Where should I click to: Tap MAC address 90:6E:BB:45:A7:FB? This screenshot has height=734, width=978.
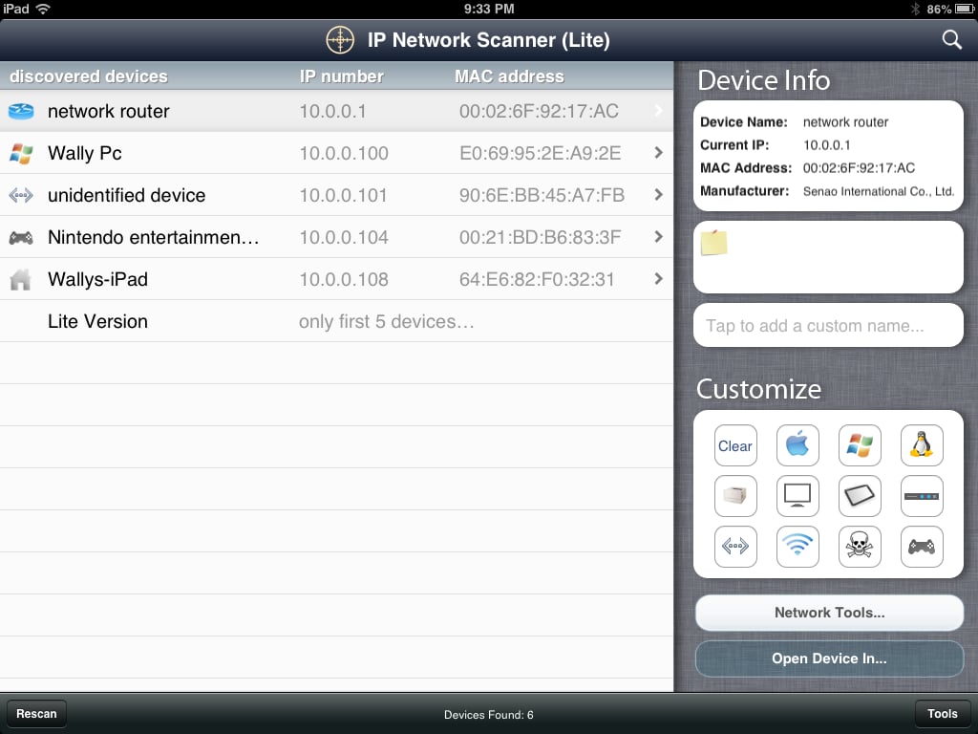coord(542,195)
